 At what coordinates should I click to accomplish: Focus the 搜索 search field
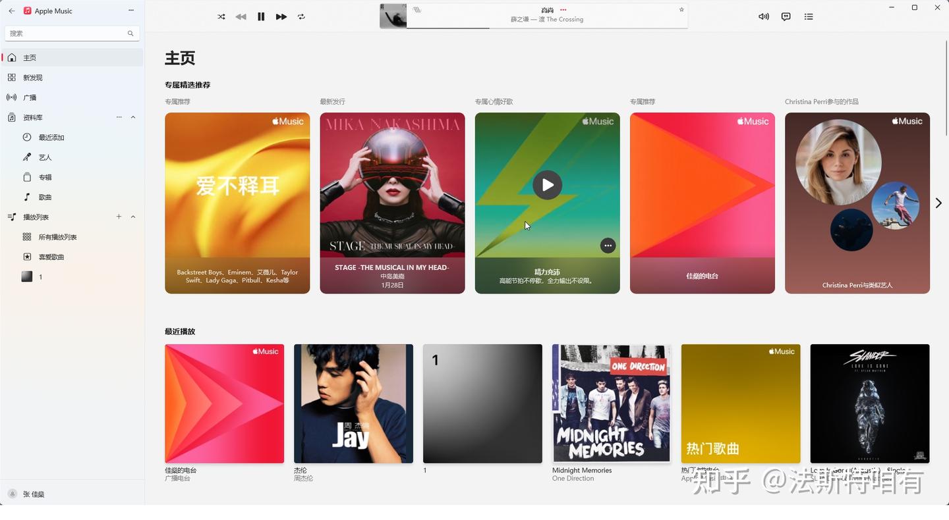[72, 33]
